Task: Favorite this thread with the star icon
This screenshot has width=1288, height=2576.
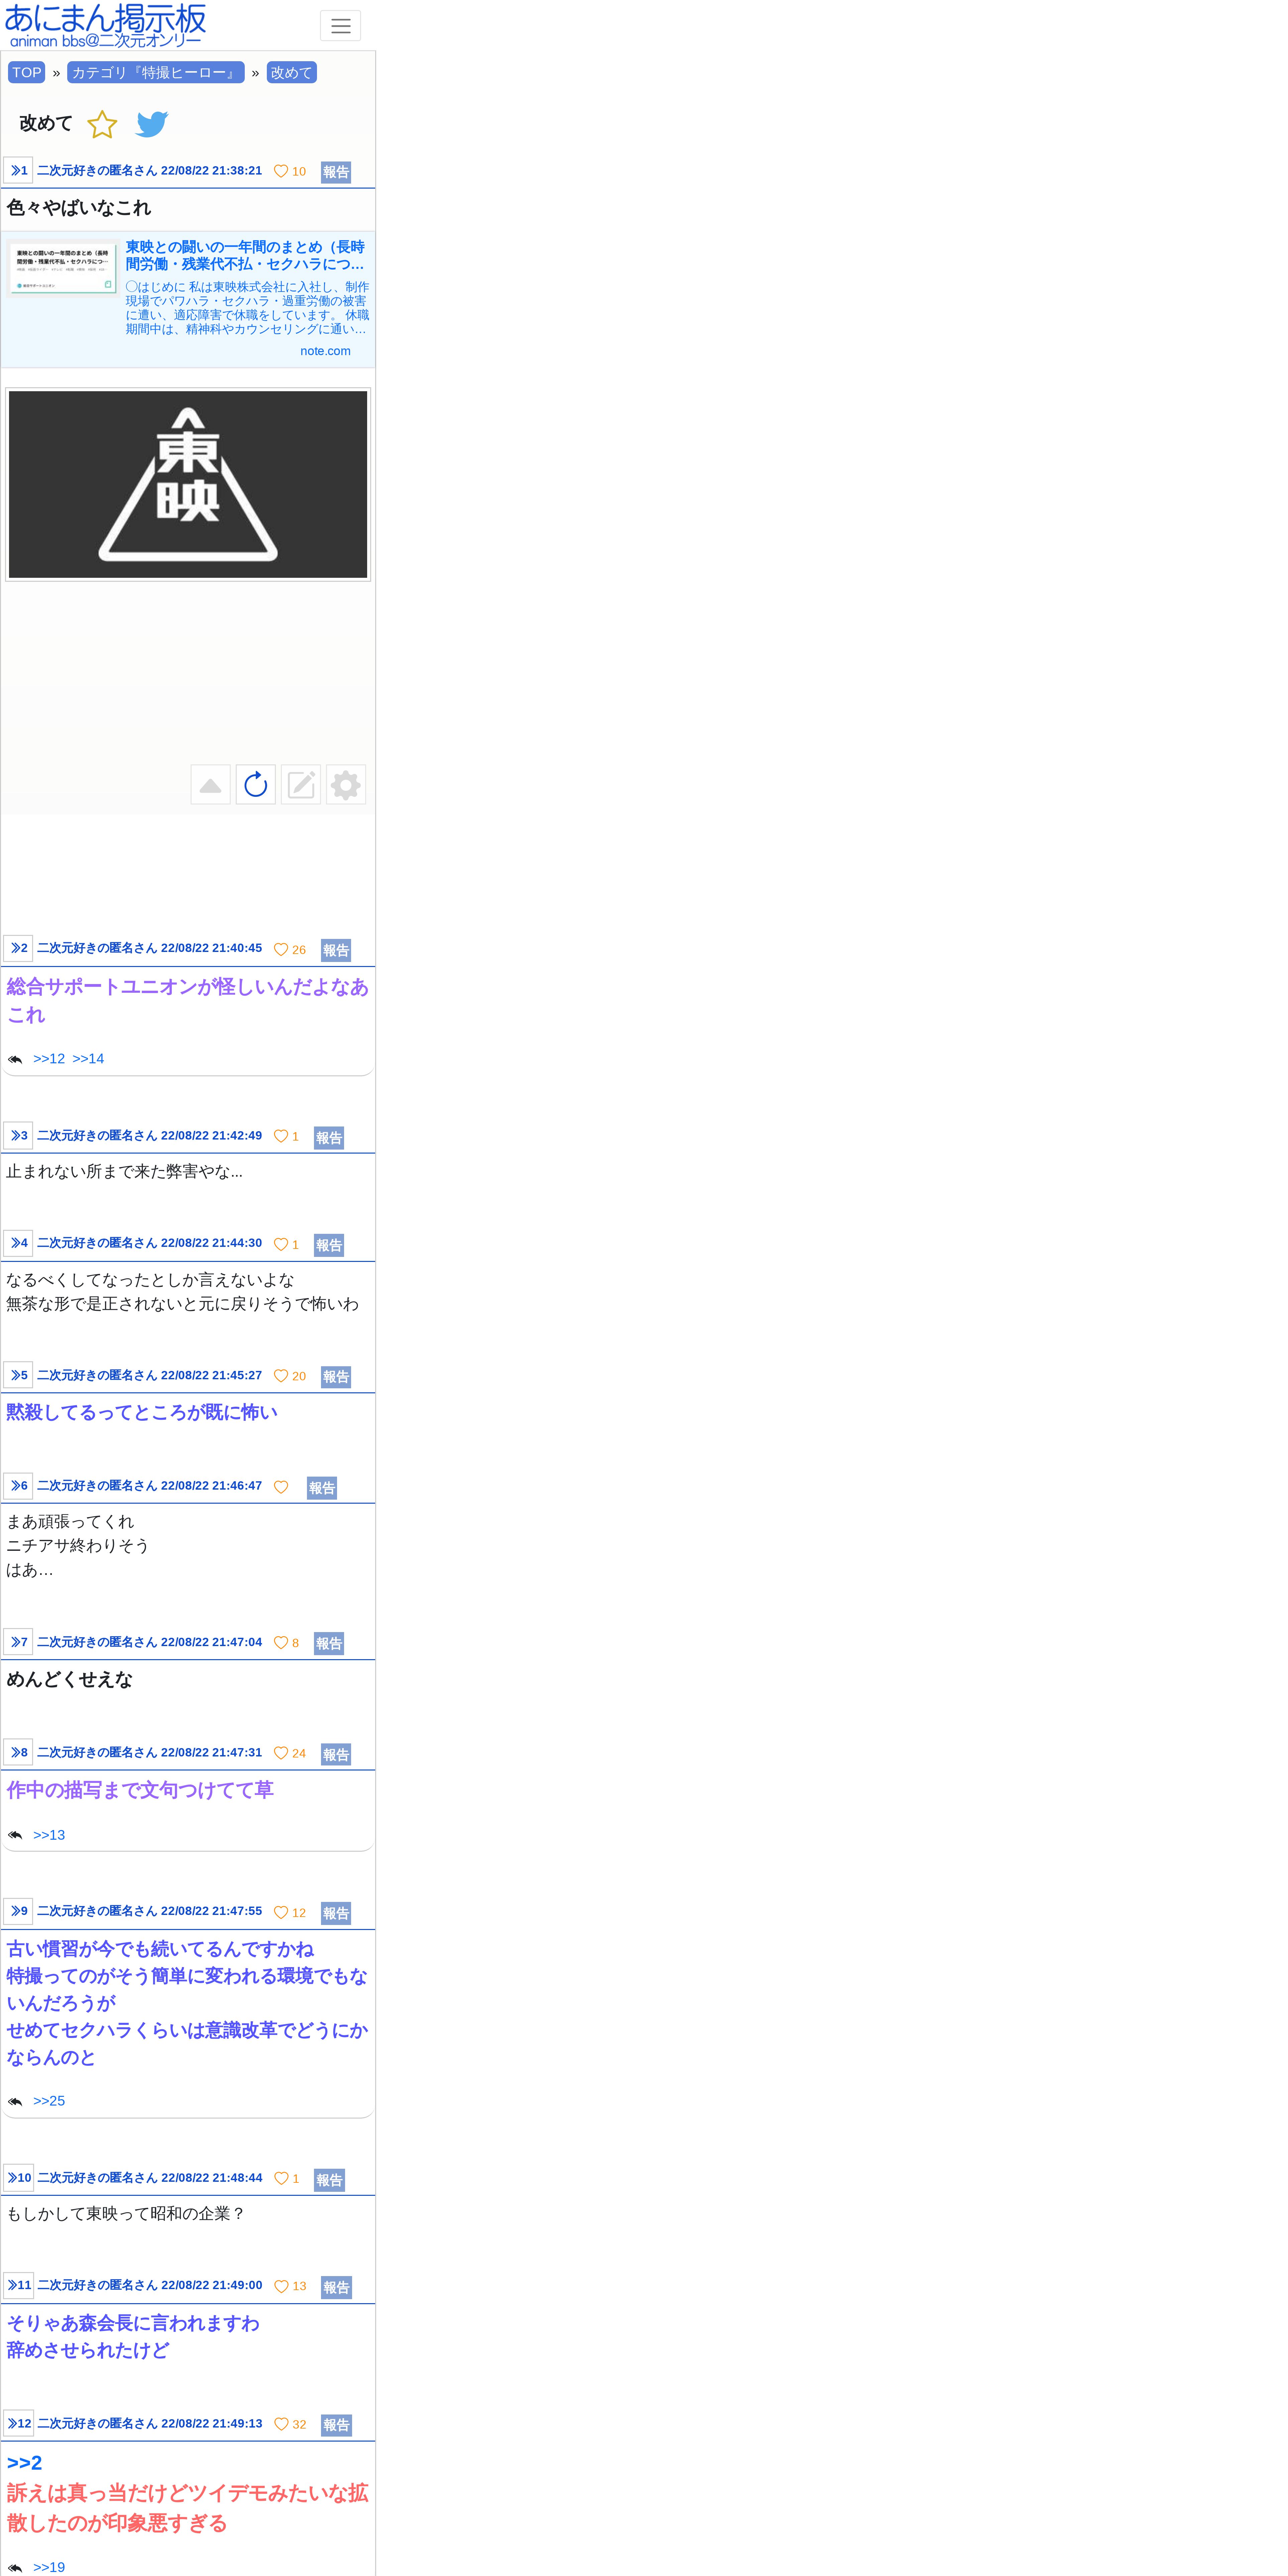Action: 102,124
